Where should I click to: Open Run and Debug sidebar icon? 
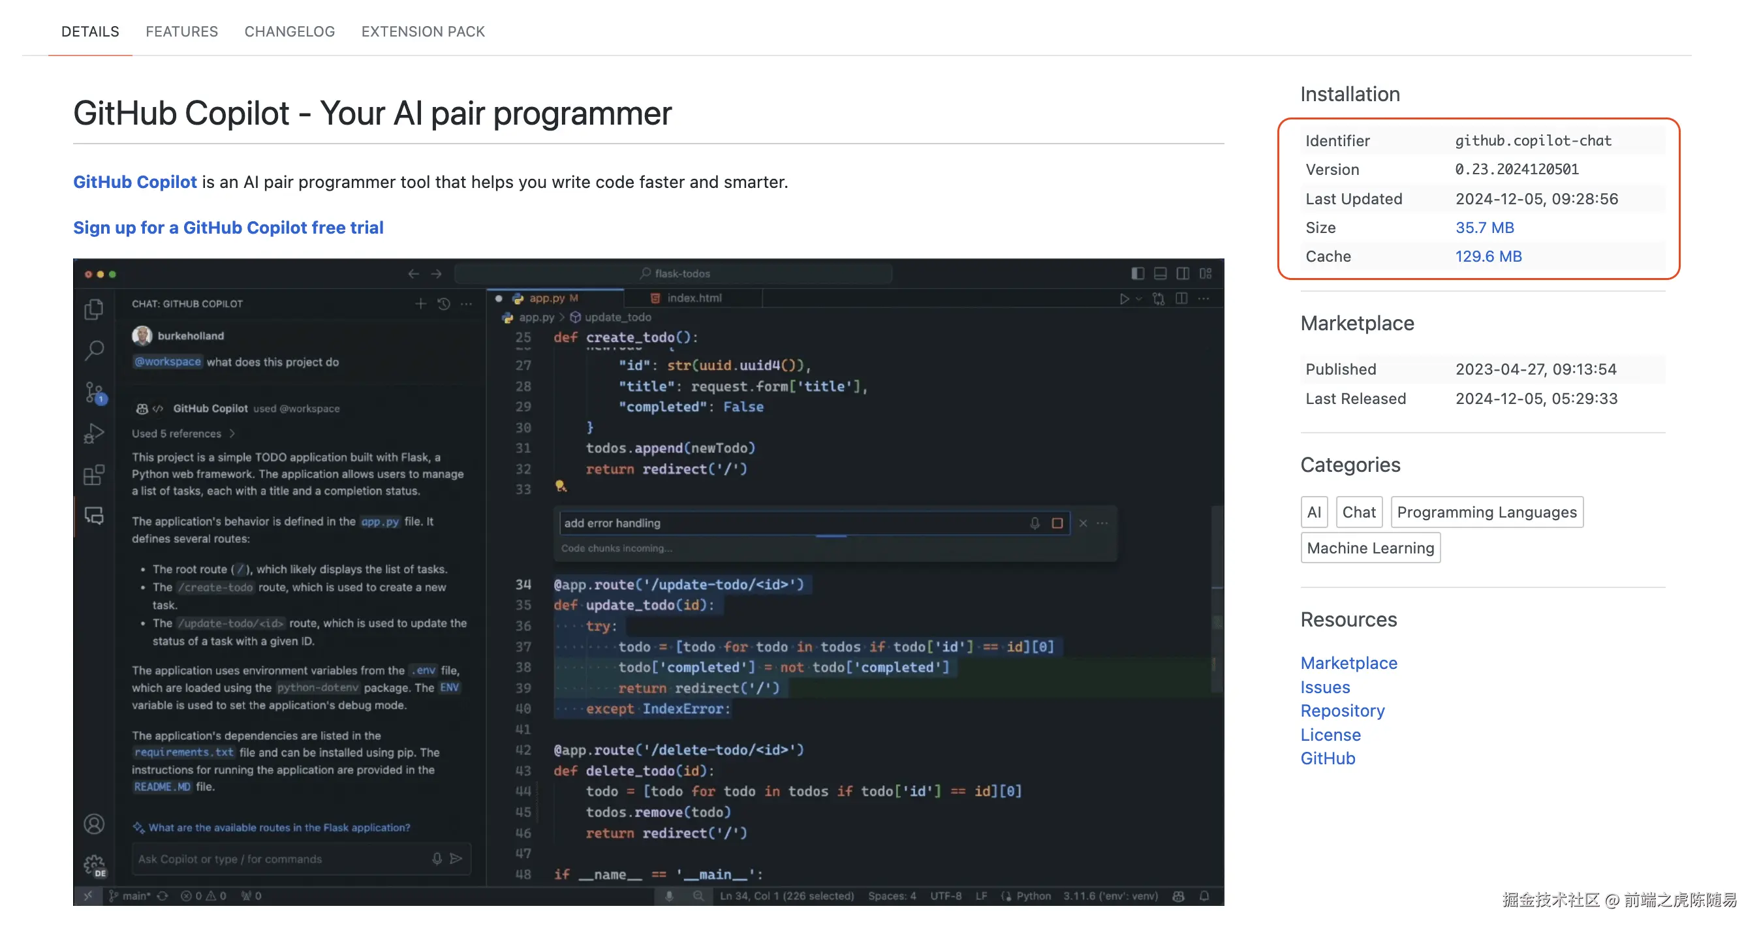[x=95, y=433]
